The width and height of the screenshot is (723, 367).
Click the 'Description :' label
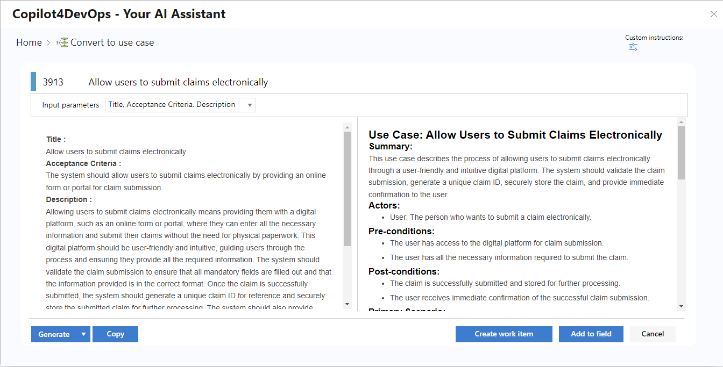[68, 199]
